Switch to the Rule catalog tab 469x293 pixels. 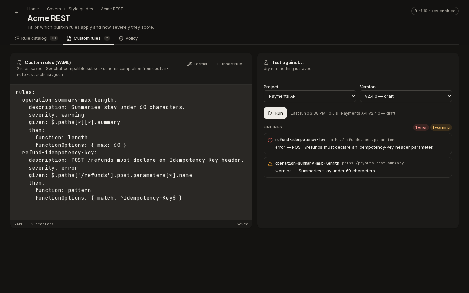pos(36,38)
